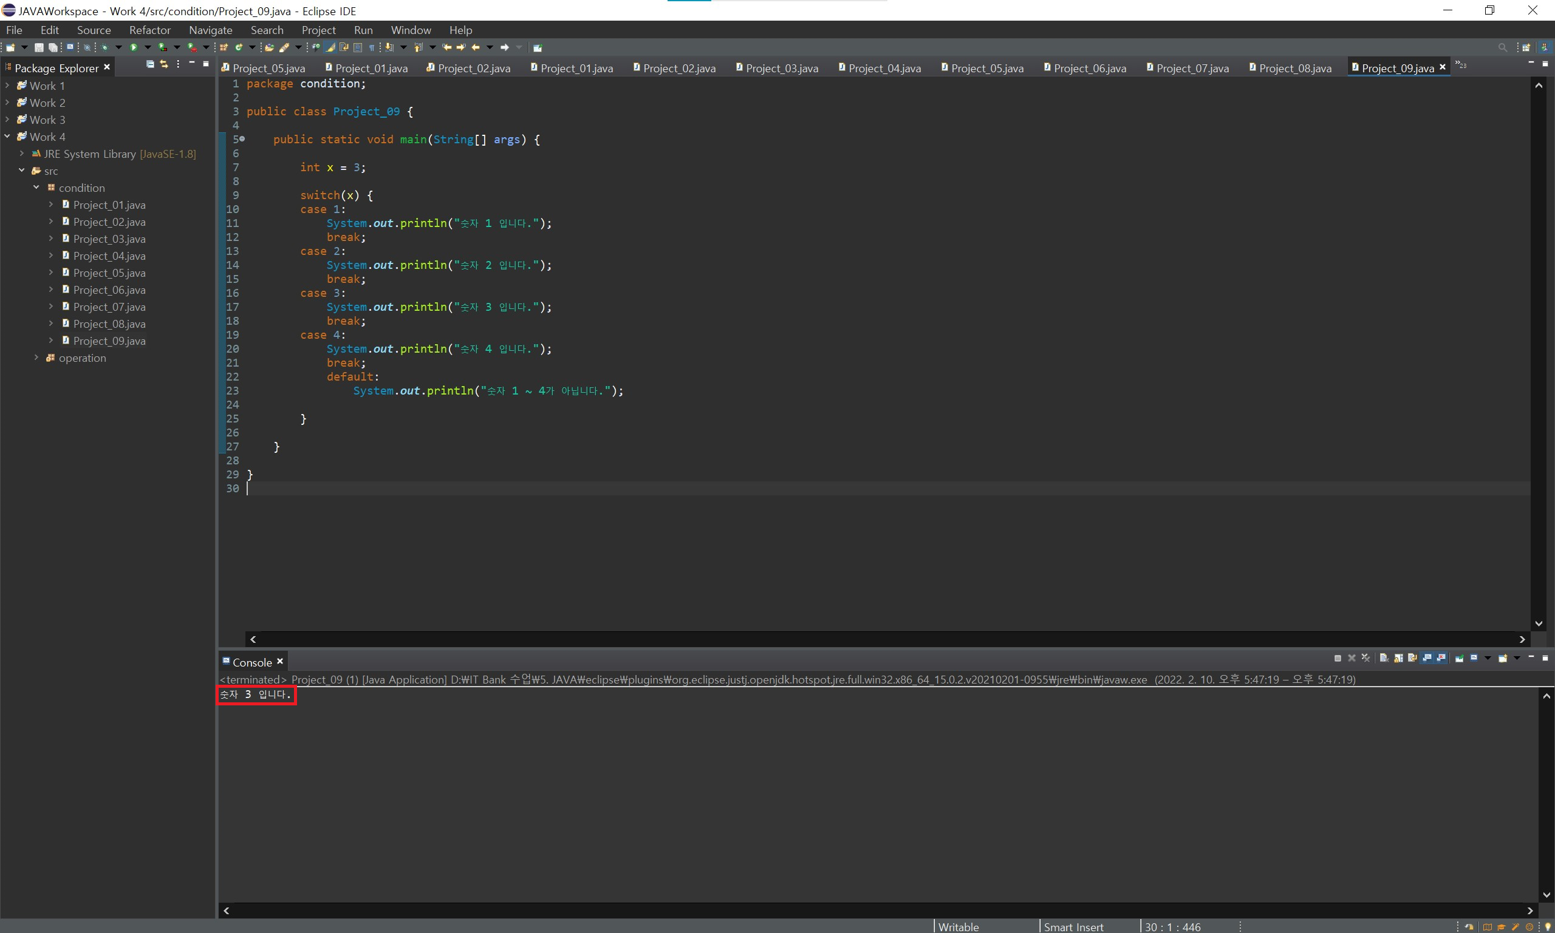The image size is (1555, 933).
Task: Click the New Java Package icon
Action: [x=224, y=47]
